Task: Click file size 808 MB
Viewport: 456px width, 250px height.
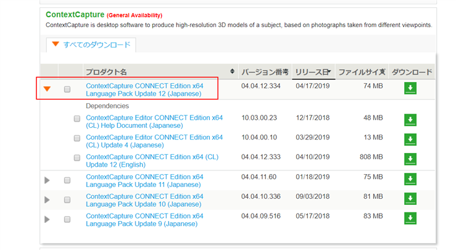Action: pos(371,157)
